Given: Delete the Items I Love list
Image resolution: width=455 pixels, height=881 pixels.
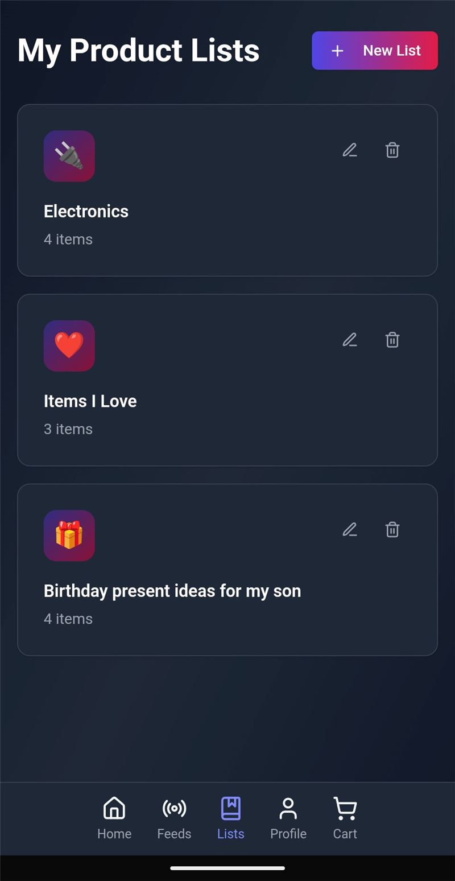Looking at the screenshot, I should tap(392, 340).
